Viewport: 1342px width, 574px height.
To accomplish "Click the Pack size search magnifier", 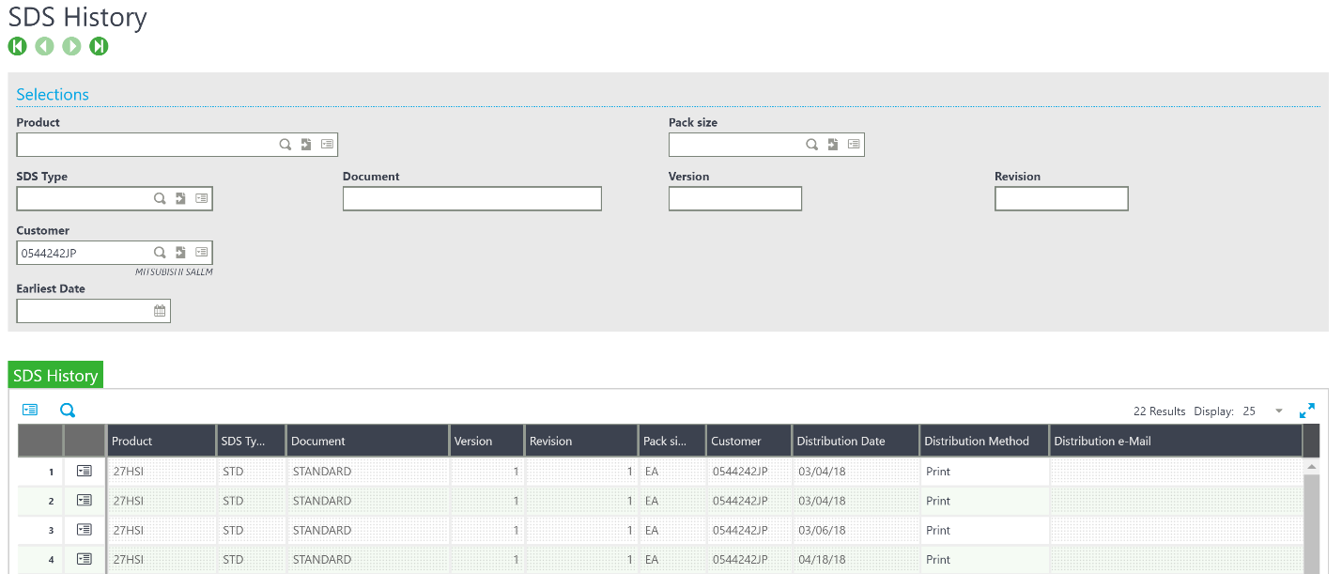I will tap(811, 144).
